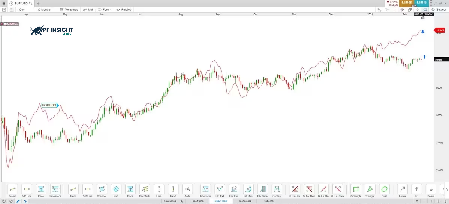Image resolution: width=449 pixels, height=204 pixels.
Task: Choose the G. Fn. Up tool
Action: [x=295, y=190]
